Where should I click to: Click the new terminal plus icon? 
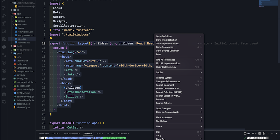coord(253,133)
